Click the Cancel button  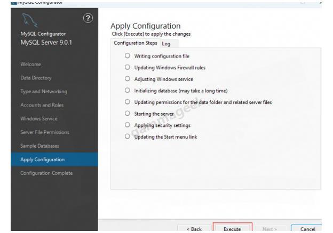point(307,229)
